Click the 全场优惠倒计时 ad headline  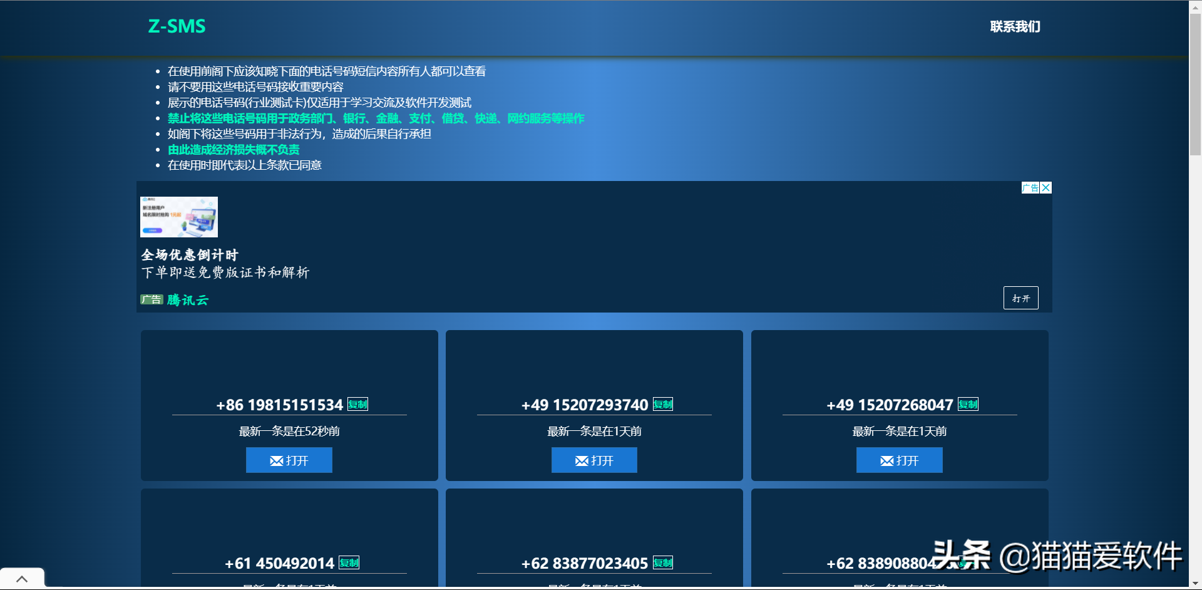click(190, 255)
